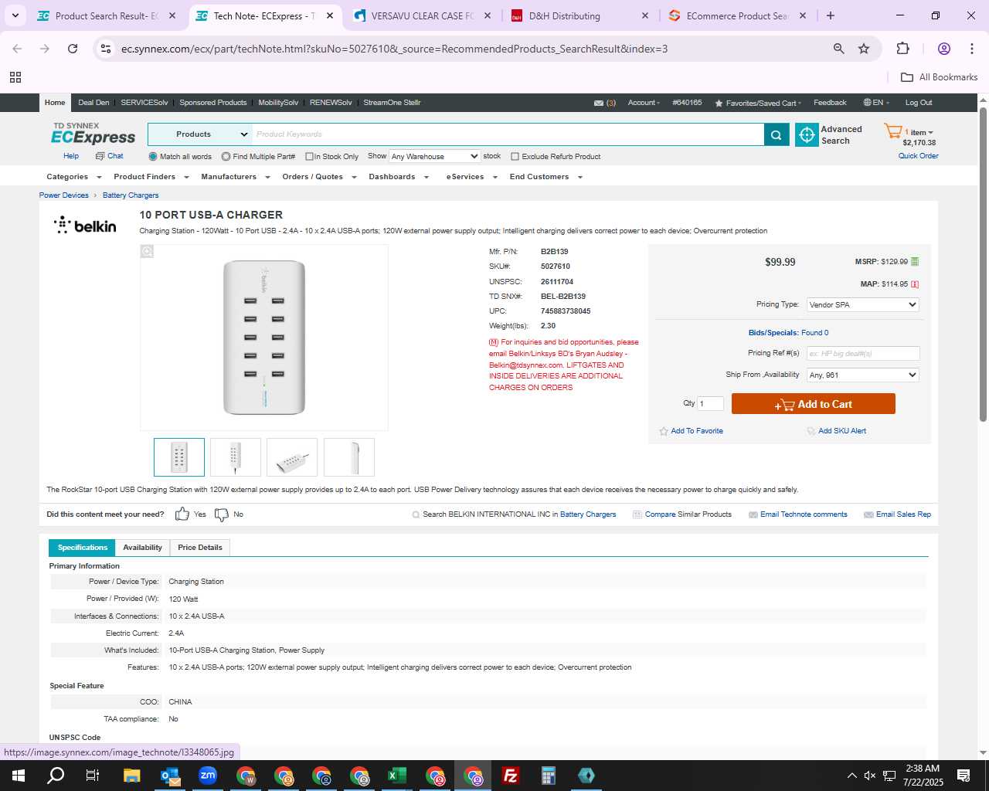Expand the Product Finders menu
989x791 pixels.
coord(151,177)
